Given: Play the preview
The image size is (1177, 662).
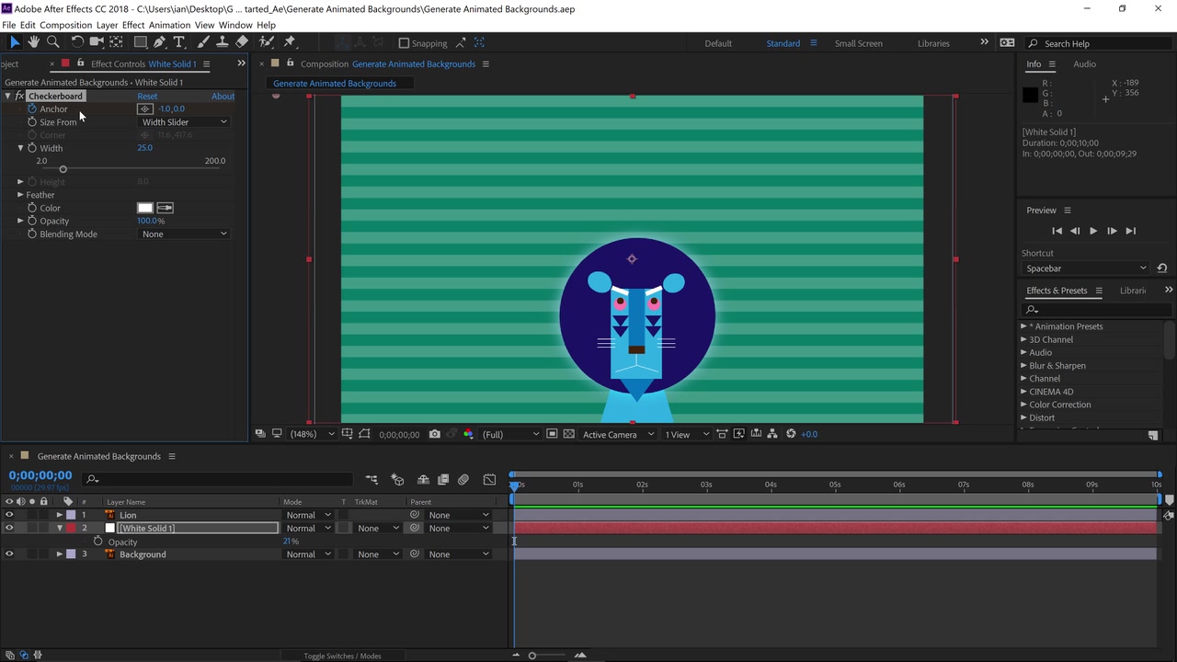Looking at the screenshot, I should click(1093, 231).
